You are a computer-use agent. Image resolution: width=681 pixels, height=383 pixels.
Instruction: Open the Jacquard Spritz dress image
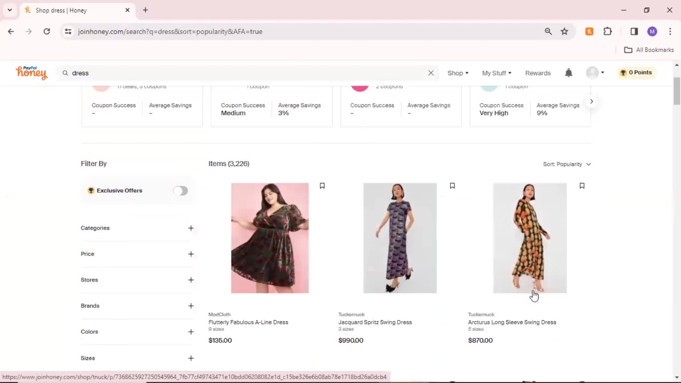pos(400,238)
